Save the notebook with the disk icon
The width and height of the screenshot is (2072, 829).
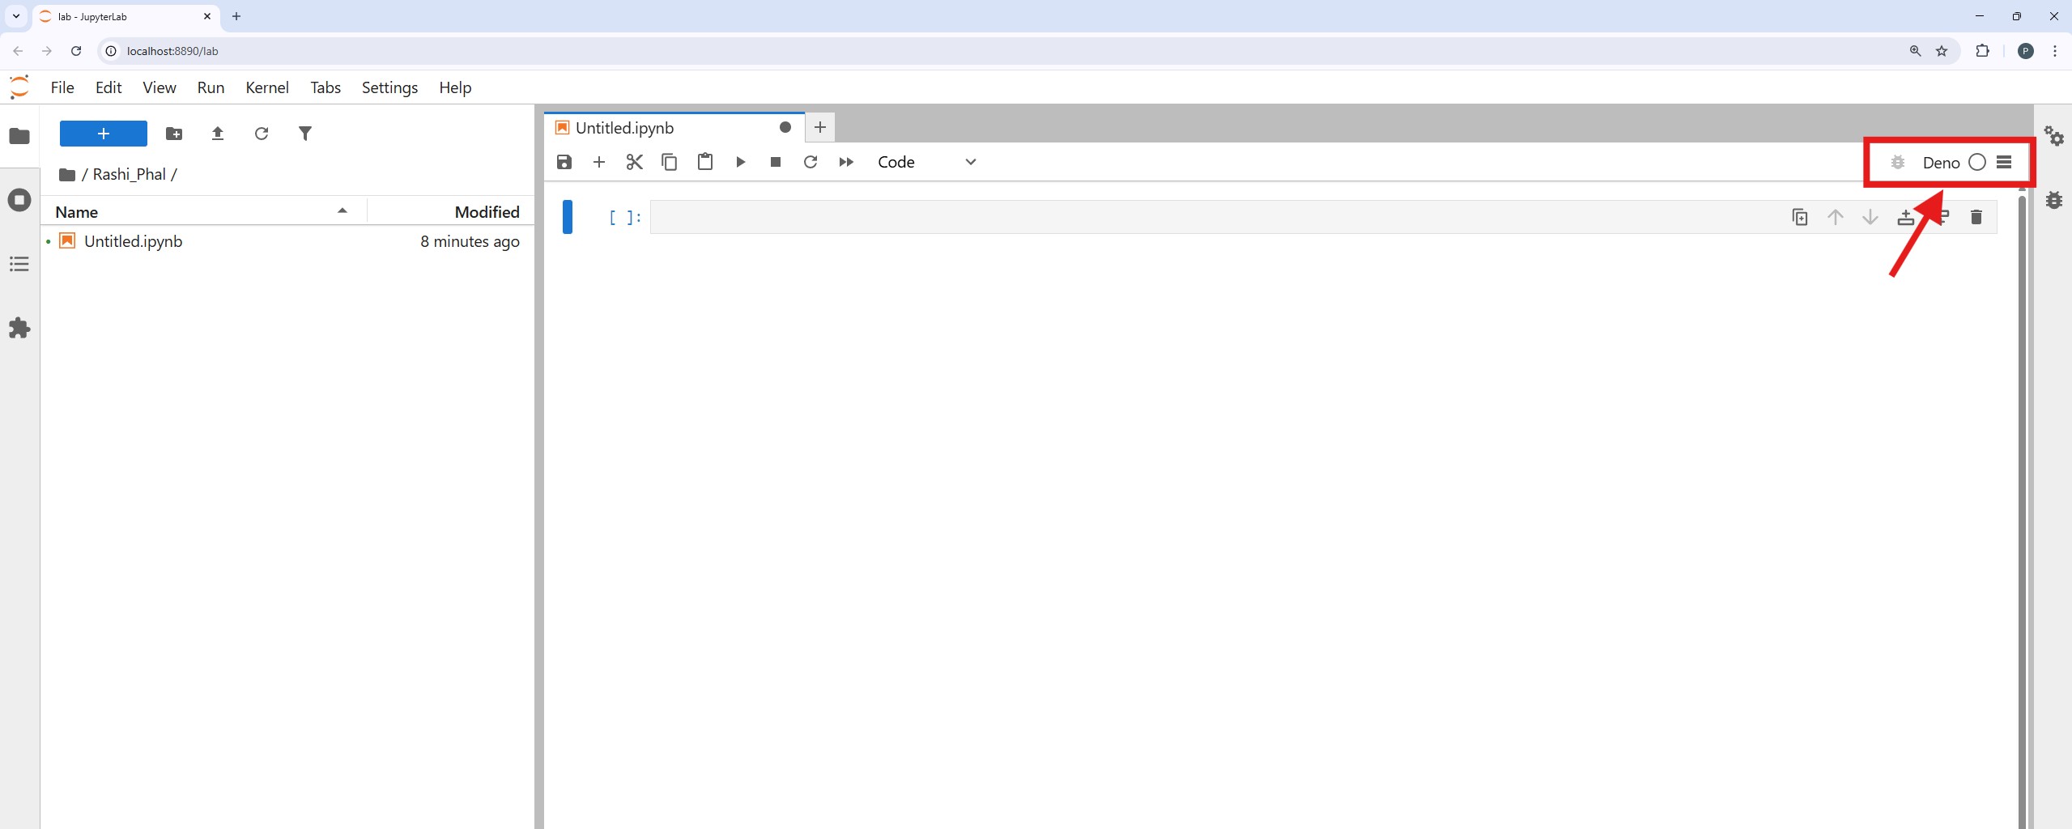[x=564, y=162]
